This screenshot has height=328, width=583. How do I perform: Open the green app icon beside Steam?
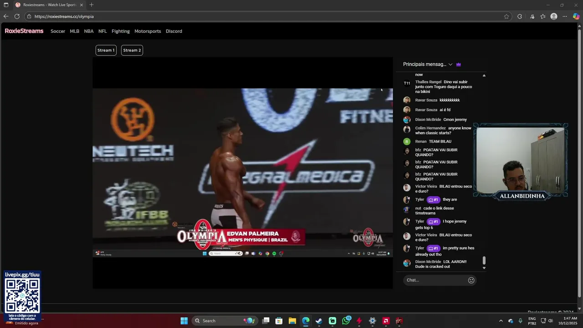click(332, 321)
